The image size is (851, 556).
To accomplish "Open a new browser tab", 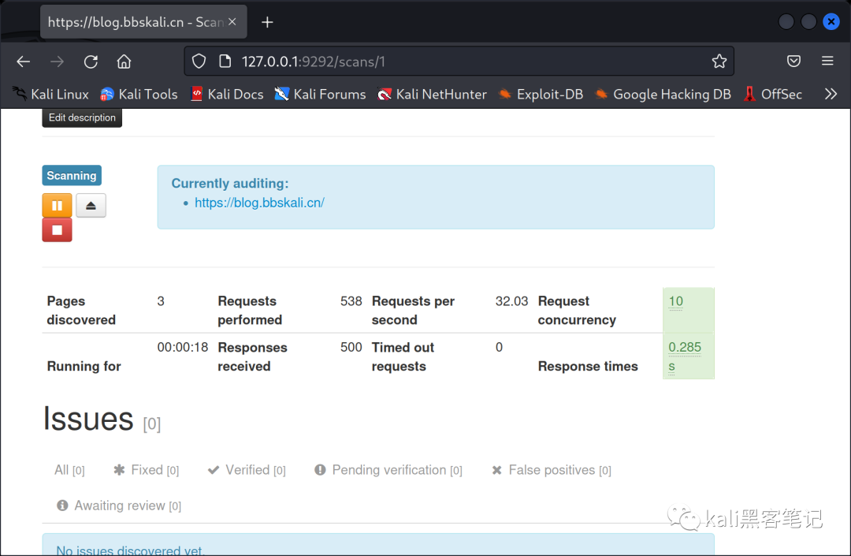I will pyautogui.click(x=267, y=22).
